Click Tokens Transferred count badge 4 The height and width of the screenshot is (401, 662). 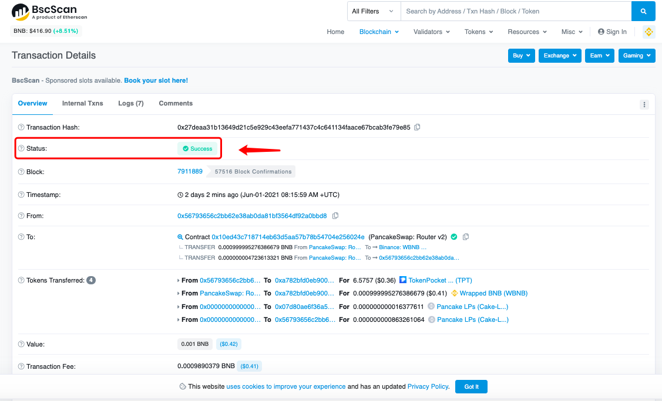click(x=91, y=280)
